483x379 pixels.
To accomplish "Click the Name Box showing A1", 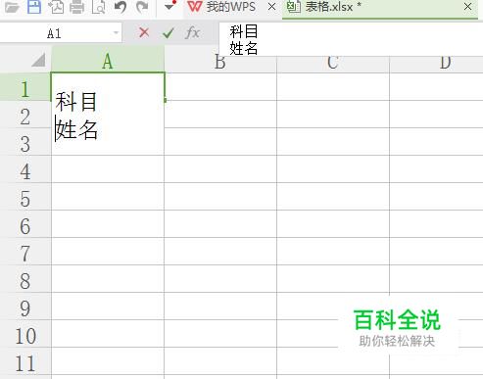I will [54, 33].
